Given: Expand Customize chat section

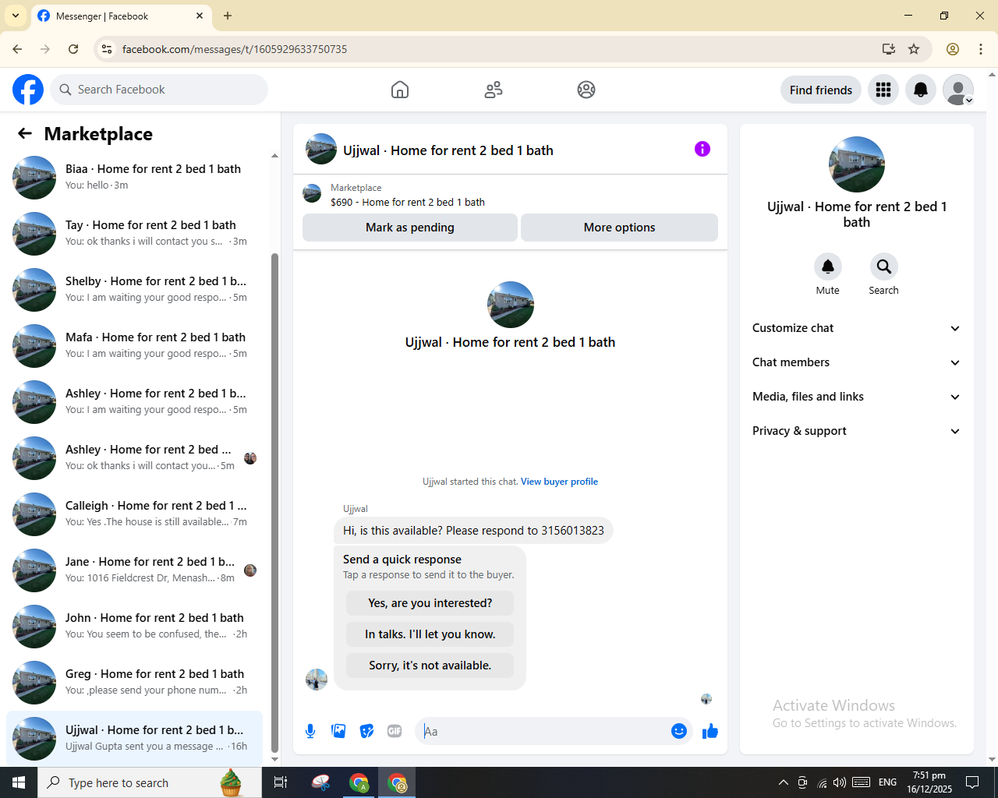Looking at the screenshot, I should (x=857, y=328).
